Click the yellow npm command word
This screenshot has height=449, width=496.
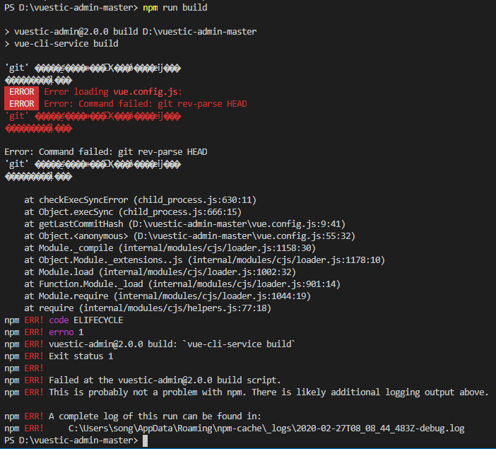pyautogui.click(x=150, y=8)
